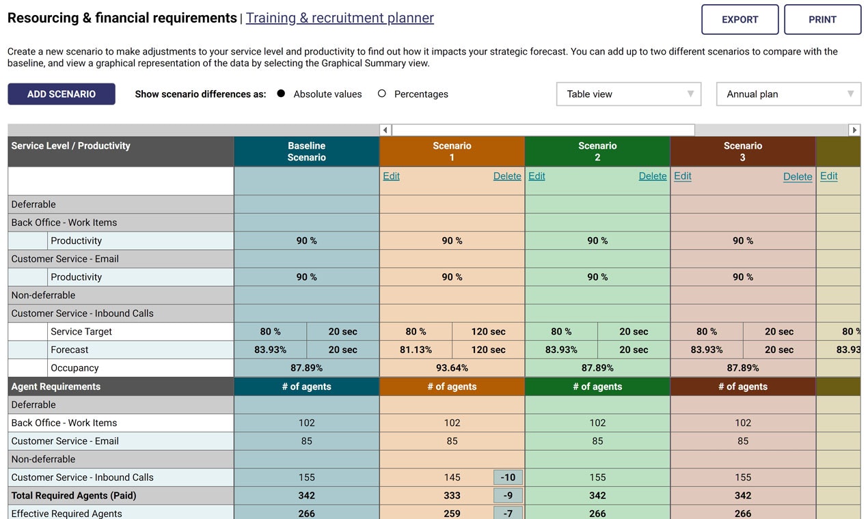
Task: Click the horizontal scrollbar thumb
Action: [x=543, y=130]
